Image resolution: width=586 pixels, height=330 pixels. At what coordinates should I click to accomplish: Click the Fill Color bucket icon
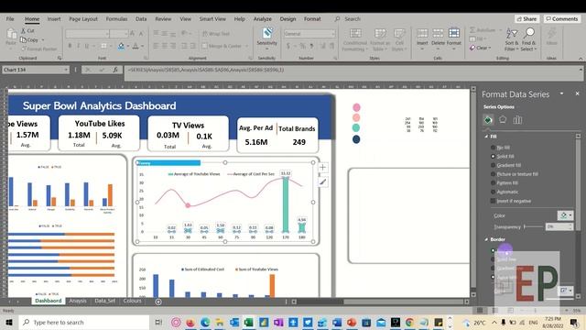[121, 46]
